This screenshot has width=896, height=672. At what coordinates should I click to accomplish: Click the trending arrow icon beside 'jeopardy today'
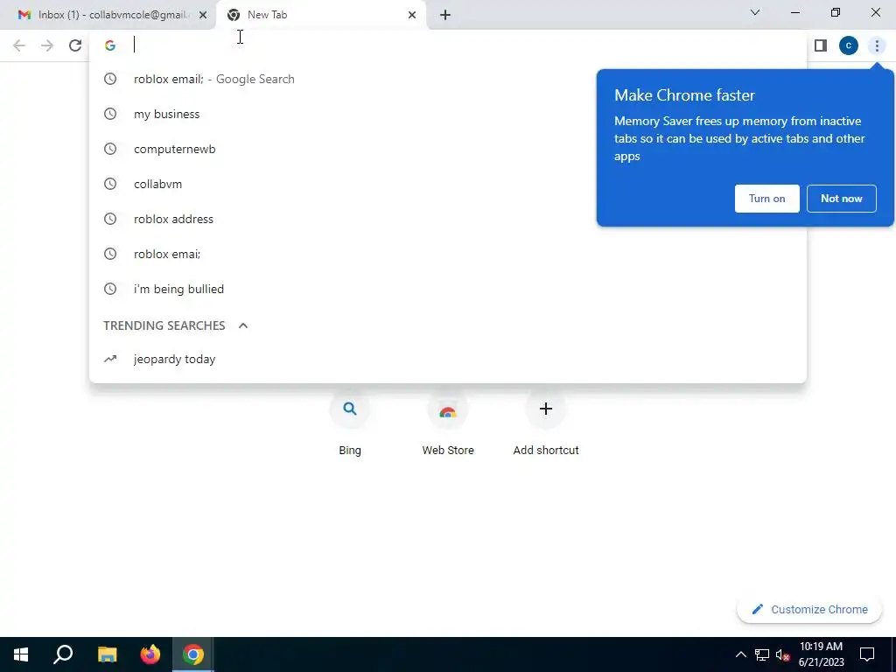pos(110,359)
